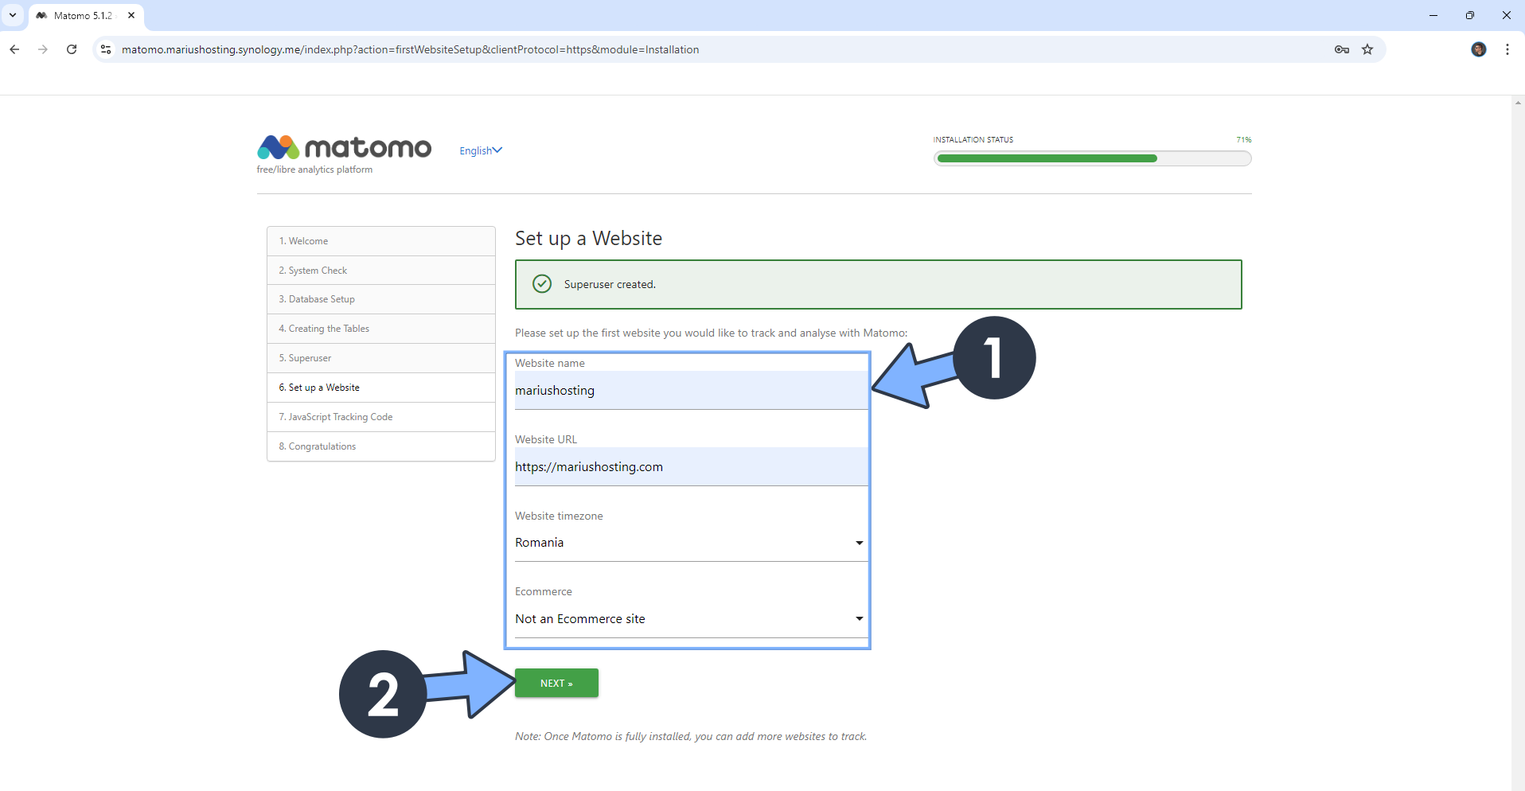The height and width of the screenshot is (791, 1525).
Task: Minimize the browser window
Action: (1433, 15)
